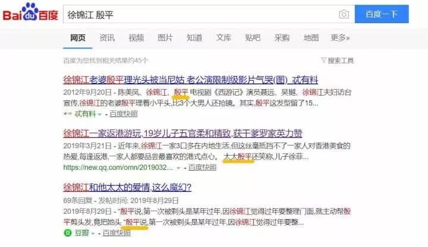
Task: Open the 采购 tab
Action: tap(282, 38)
